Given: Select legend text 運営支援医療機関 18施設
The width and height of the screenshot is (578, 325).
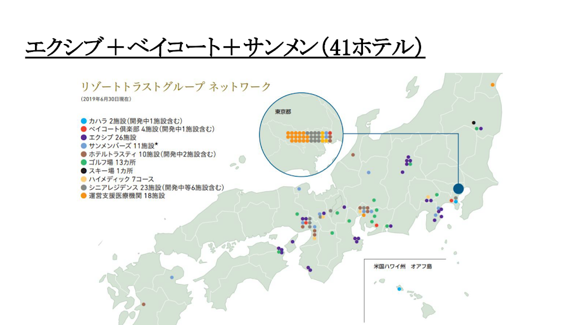Looking at the screenshot, I should 127,196.
